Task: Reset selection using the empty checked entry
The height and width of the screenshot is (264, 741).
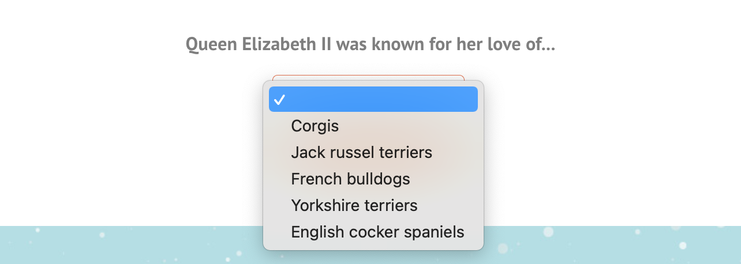Action: coord(373,99)
